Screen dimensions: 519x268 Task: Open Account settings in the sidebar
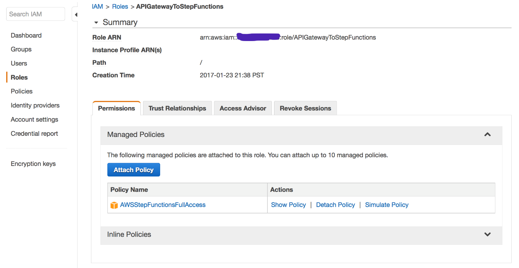[35, 119]
